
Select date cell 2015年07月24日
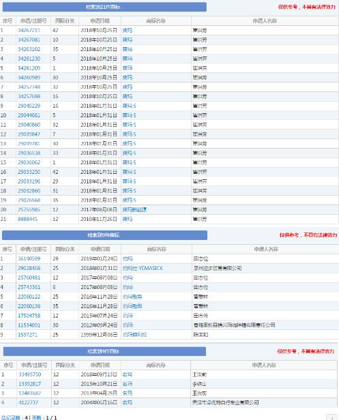(99, 316)
